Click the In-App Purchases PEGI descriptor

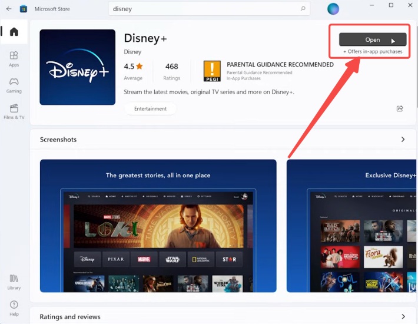[x=243, y=78]
